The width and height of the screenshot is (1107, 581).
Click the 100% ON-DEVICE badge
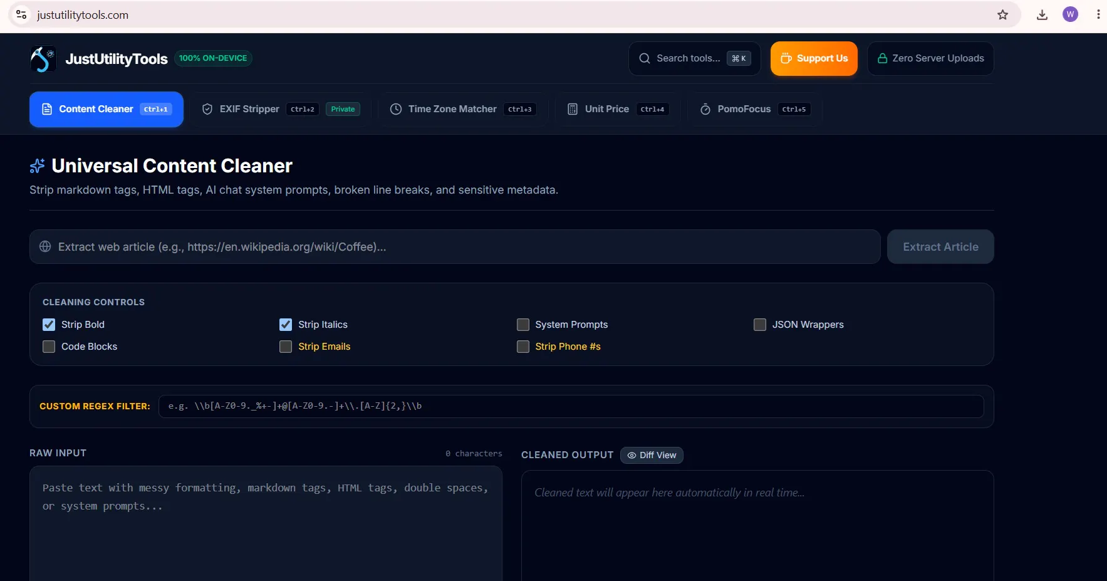213,58
